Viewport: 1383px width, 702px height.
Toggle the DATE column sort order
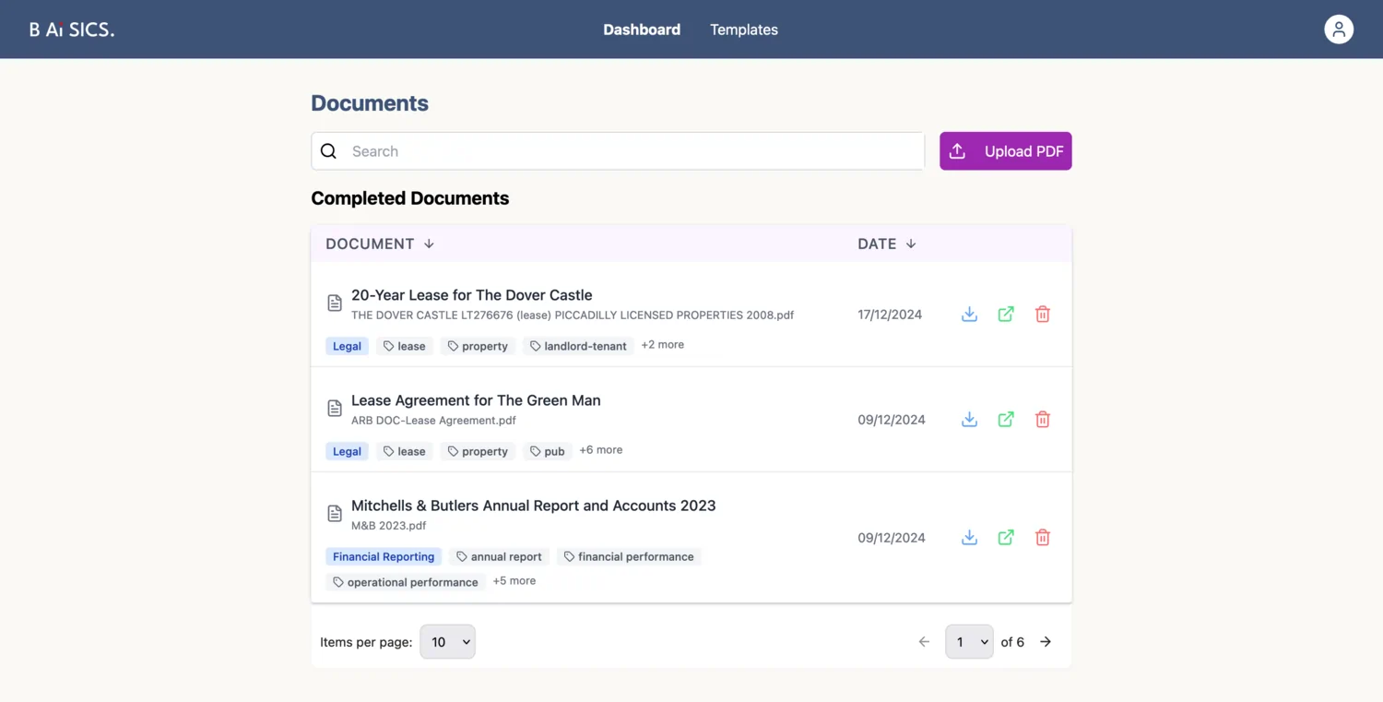click(910, 244)
